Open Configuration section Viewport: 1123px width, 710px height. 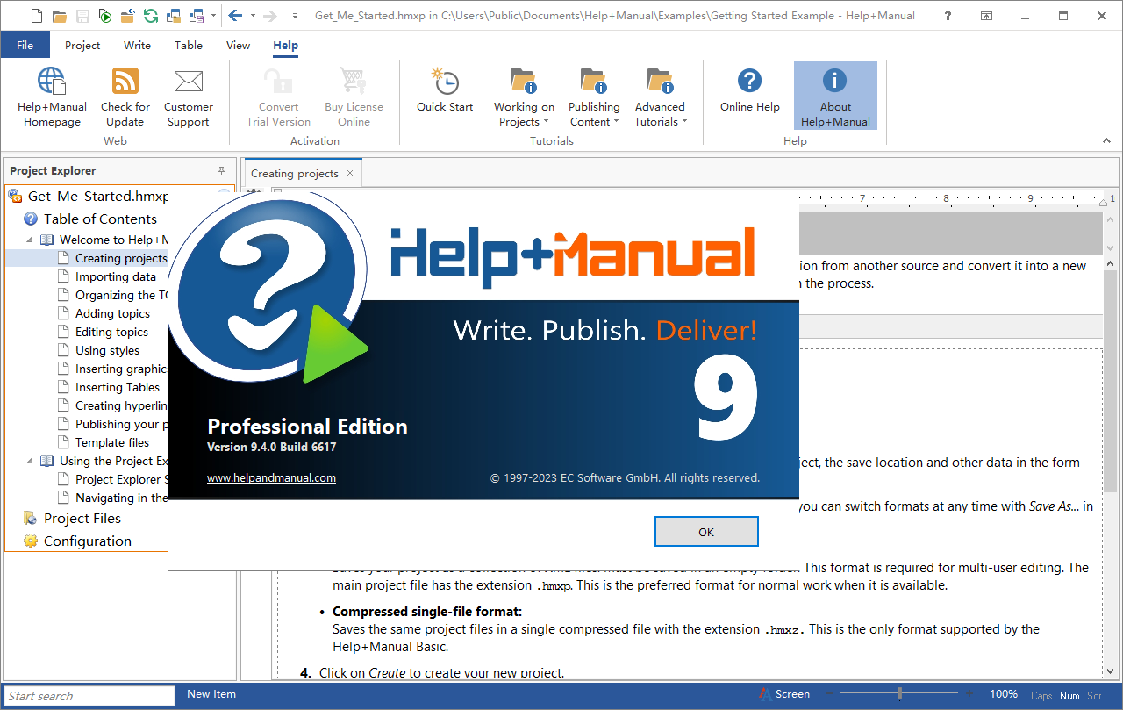pyautogui.click(x=88, y=541)
